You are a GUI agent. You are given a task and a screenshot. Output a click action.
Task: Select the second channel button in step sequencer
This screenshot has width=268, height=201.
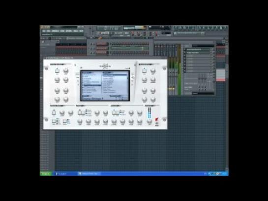102,49
